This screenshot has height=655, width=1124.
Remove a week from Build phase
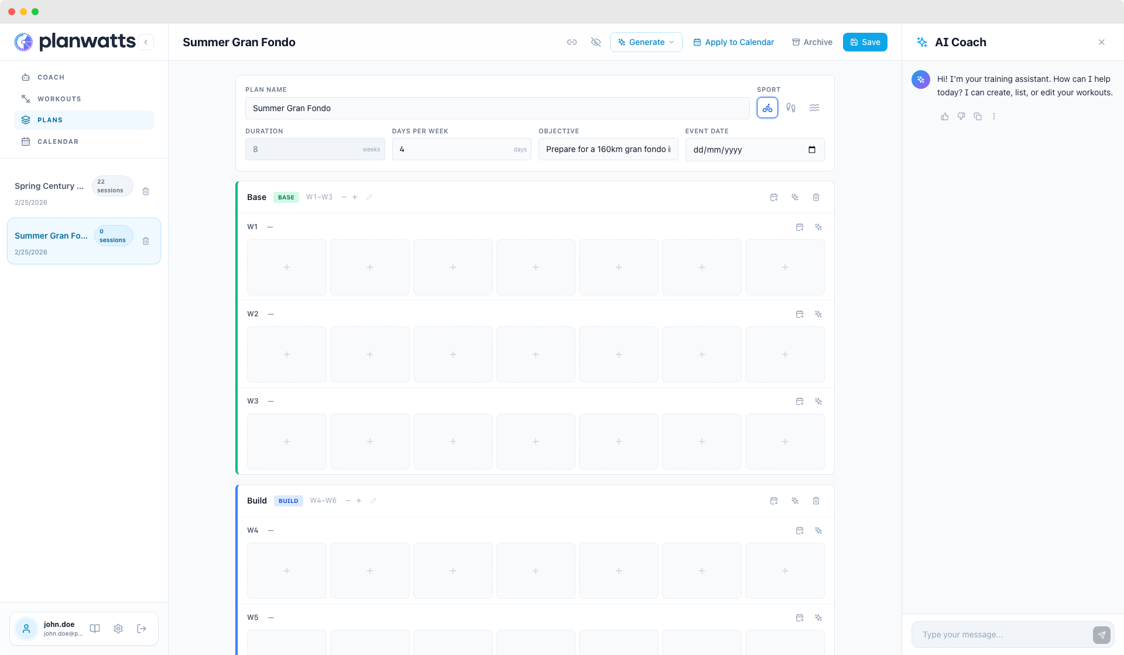pyautogui.click(x=348, y=501)
